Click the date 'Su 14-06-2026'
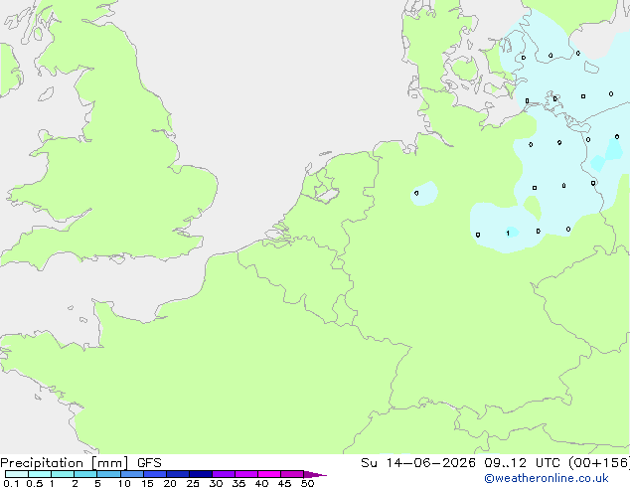This screenshot has width=630, height=487. [x=418, y=463]
